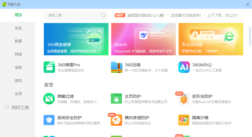The height and width of the screenshot is (137, 252).
Task: Open the 上不了网，怎么办 link
Action: coord(222,15)
